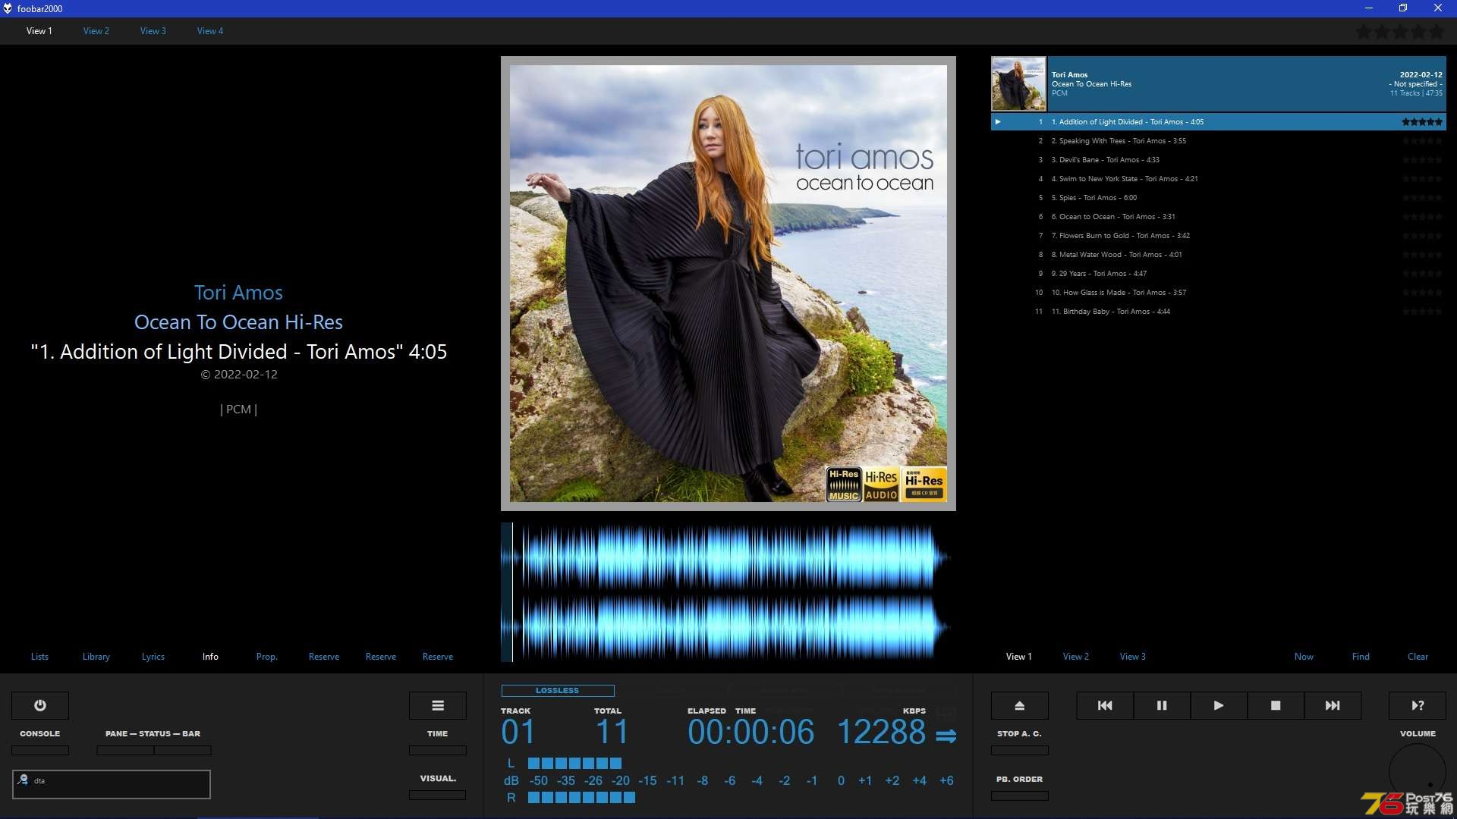Open the hamburger menu button above TIME
Screen dimensions: 1457x819
tap(438, 705)
